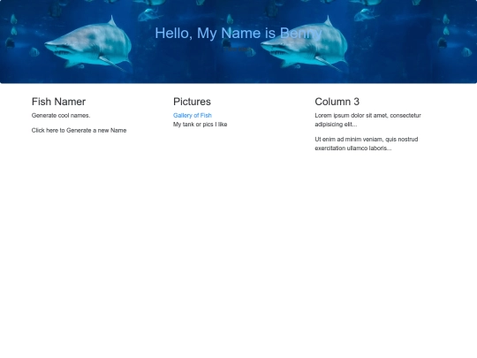Click "Click here to Generate a new Name"
The height and width of the screenshot is (358, 477).
79,130
